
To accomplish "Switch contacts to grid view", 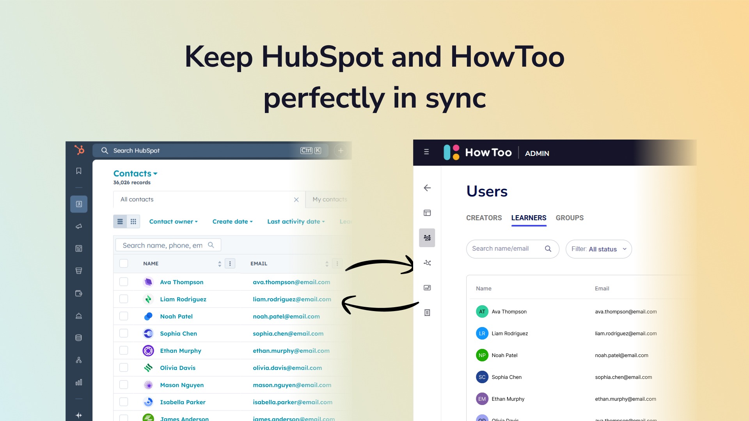I will click(133, 221).
